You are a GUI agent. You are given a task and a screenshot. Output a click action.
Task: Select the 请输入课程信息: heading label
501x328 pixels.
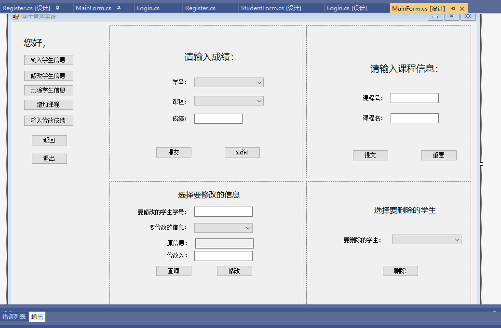pos(404,68)
